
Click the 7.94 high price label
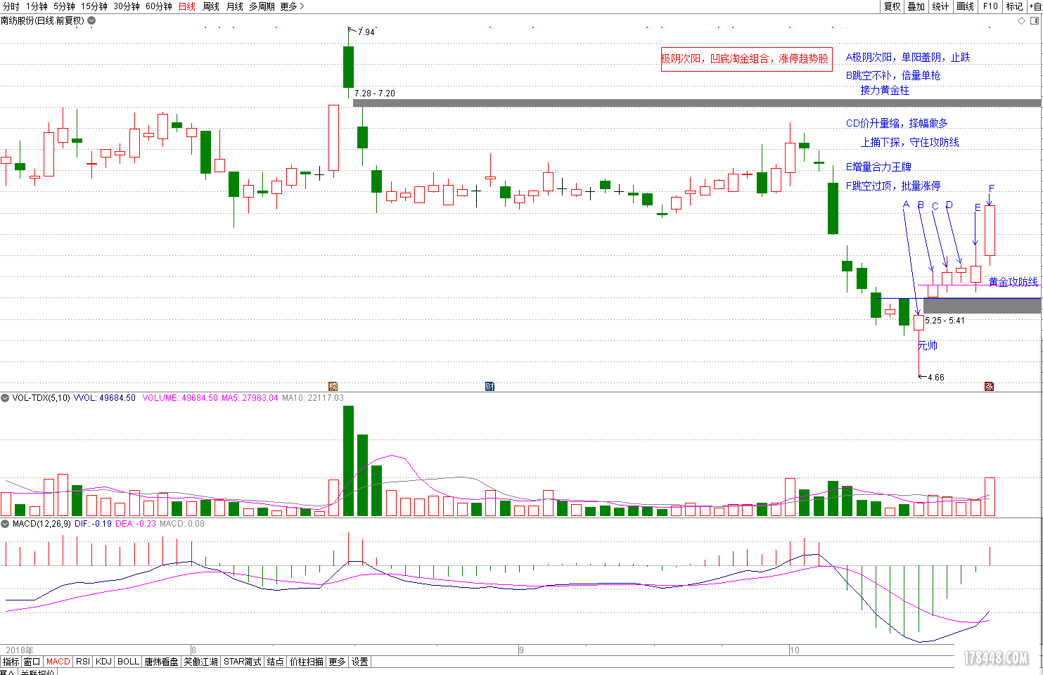pyautogui.click(x=366, y=32)
